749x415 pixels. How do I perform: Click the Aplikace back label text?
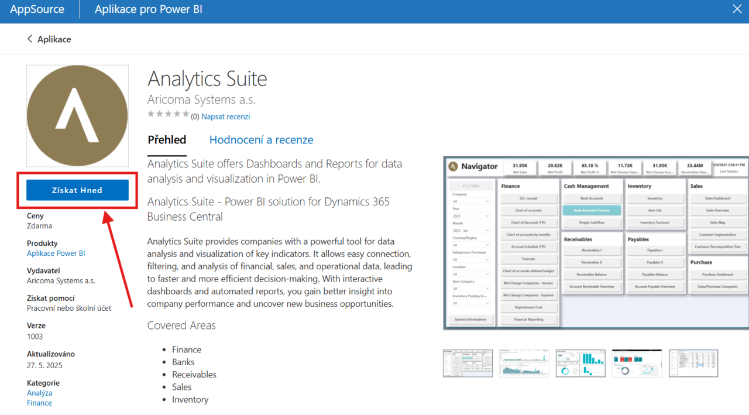tap(54, 39)
